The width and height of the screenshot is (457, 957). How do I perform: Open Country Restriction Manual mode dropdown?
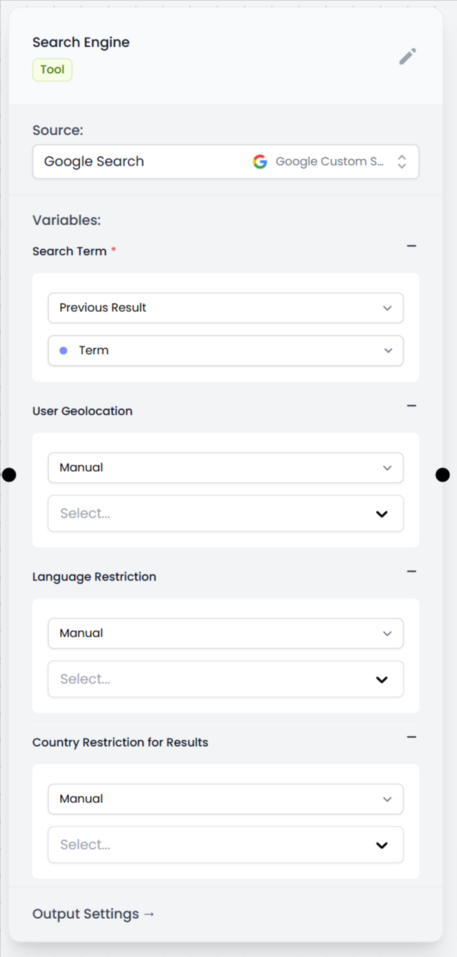click(225, 799)
